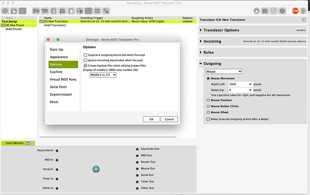Click the Event Monitor tab label

pos(15,143)
